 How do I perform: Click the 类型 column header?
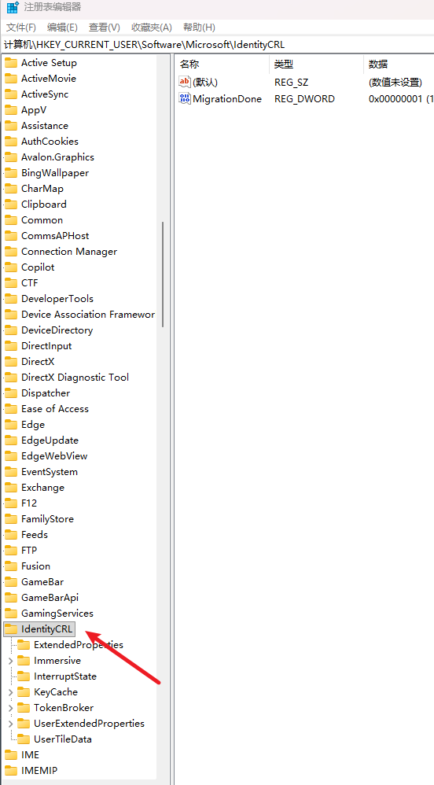(x=284, y=64)
